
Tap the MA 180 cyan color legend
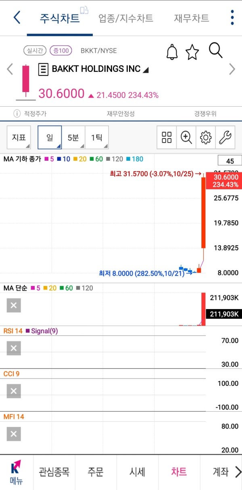(134, 159)
